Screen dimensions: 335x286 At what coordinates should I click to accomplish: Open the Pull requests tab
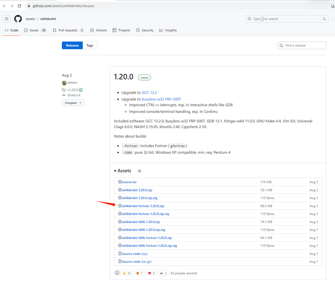[68, 30]
